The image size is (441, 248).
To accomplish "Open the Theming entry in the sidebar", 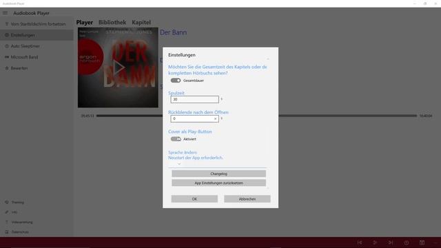I will pyautogui.click(x=37, y=202).
